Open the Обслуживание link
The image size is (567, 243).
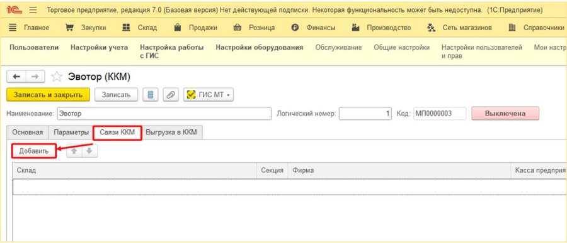pos(338,48)
